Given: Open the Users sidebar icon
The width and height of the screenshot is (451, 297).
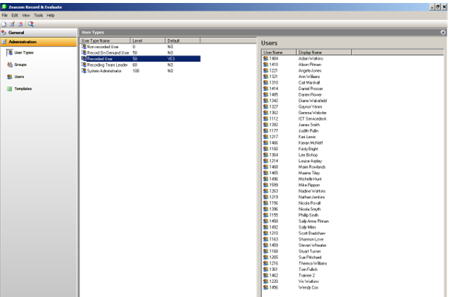Looking at the screenshot, I should point(10,76).
